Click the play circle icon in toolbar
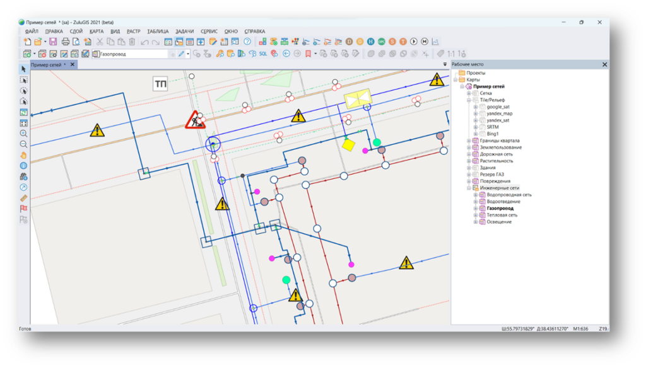Image resolution: width=646 pixels, height=368 pixels. click(414, 42)
